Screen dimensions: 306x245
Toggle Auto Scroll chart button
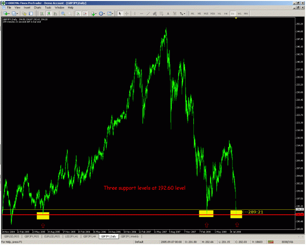78,14
